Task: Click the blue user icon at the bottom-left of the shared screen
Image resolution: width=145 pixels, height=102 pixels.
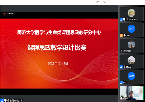Action: tap(2, 100)
